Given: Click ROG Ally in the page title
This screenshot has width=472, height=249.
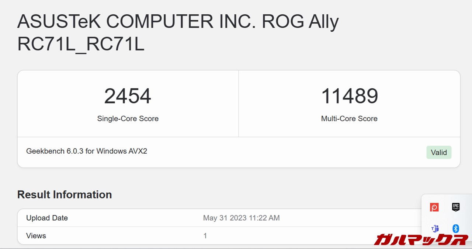Looking at the screenshot, I should point(300,22).
